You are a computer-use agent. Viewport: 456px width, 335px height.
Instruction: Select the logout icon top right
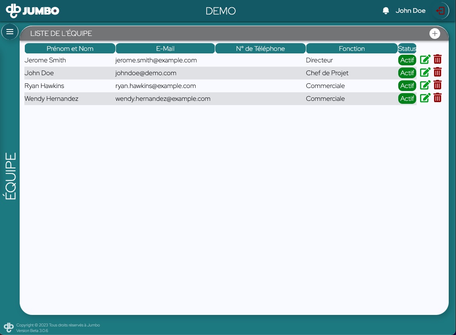(441, 11)
